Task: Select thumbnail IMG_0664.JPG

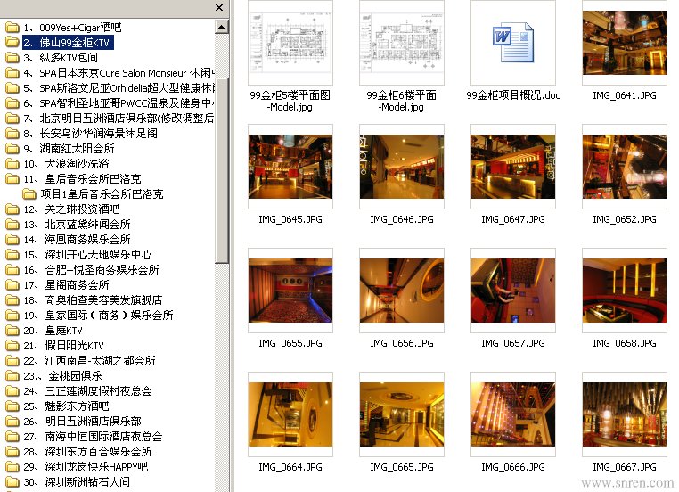Action: [x=290, y=414]
